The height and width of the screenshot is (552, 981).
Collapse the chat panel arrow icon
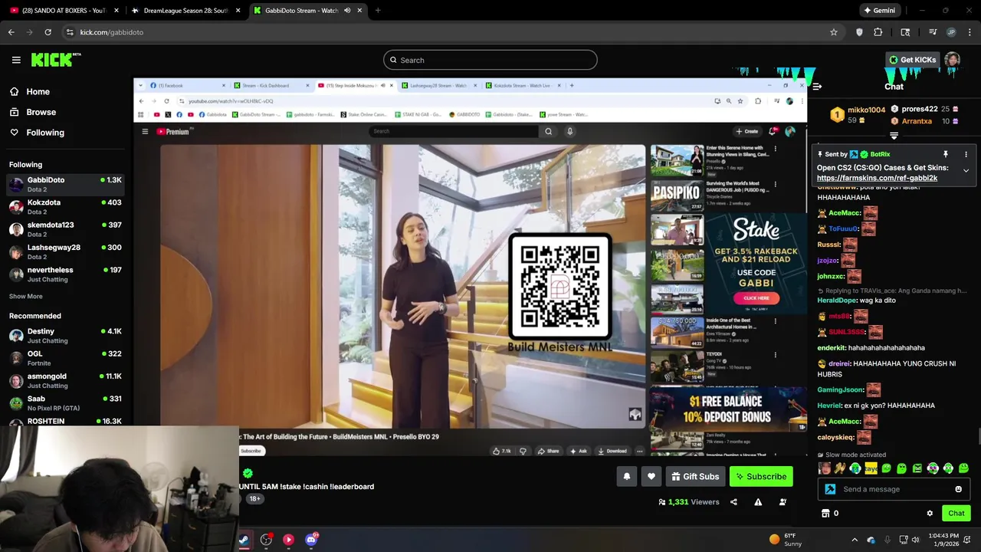tap(817, 87)
